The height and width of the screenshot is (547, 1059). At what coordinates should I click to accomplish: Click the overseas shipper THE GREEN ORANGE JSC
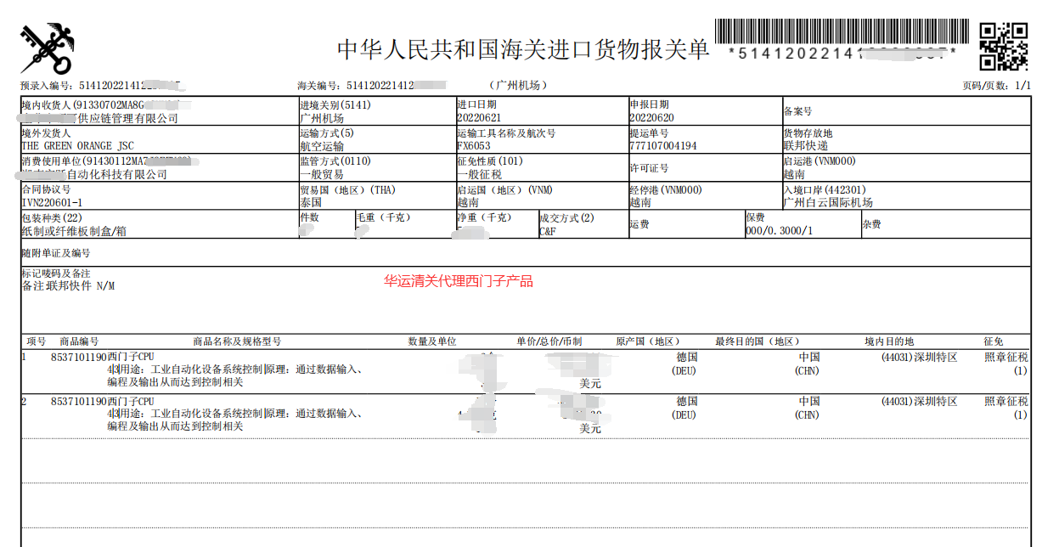77,146
